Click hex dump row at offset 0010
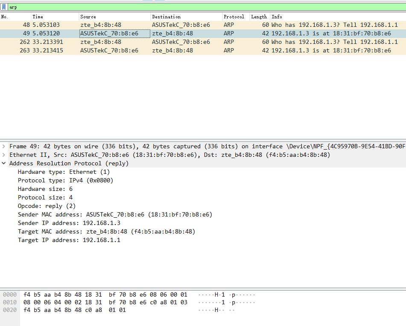The image size is (406, 326). pyautogui.click(x=105, y=302)
